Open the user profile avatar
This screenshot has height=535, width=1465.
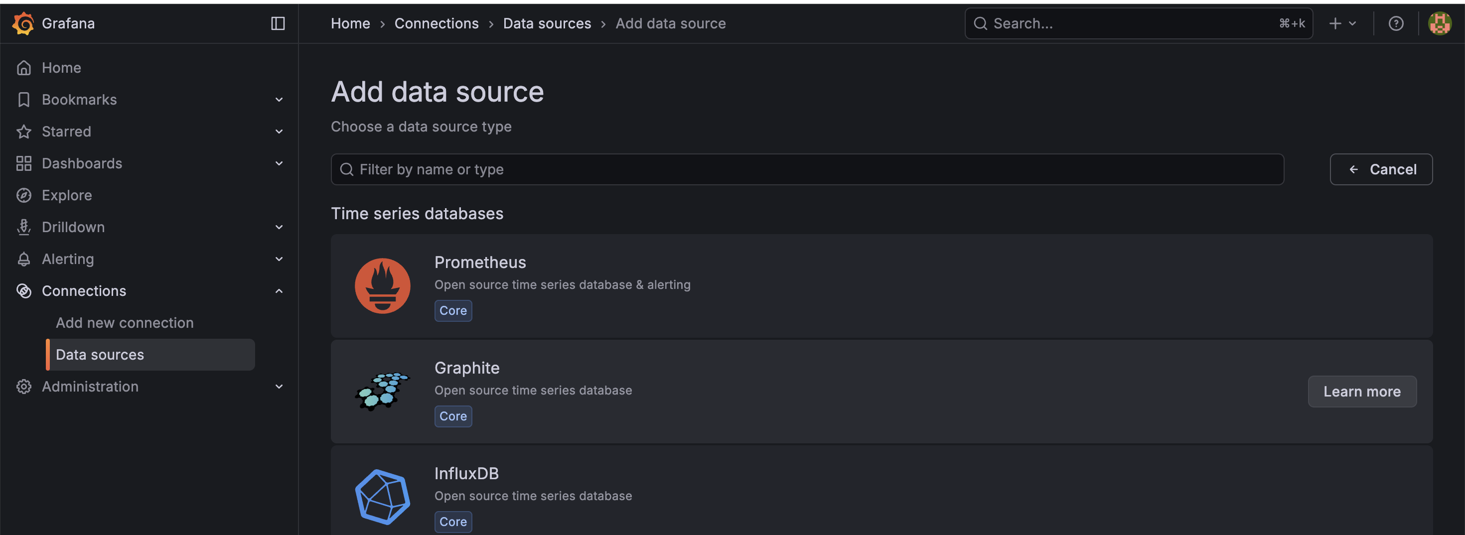coord(1440,23)
